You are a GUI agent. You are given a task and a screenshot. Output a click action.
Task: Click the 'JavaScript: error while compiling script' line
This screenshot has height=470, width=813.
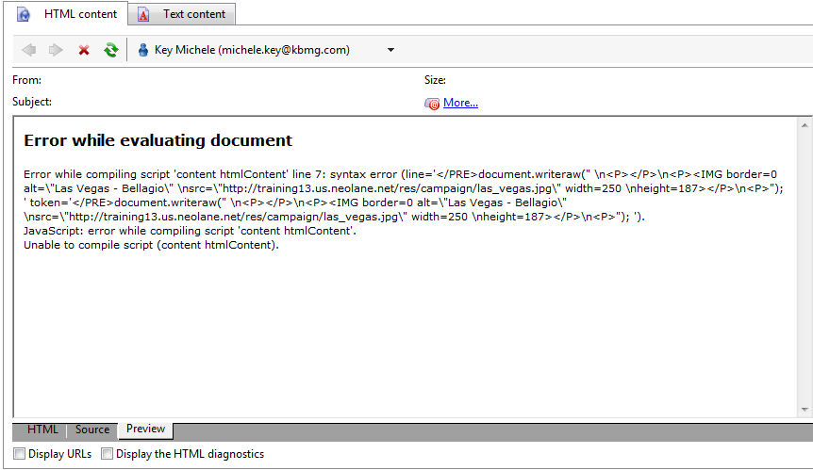[190, 231]
